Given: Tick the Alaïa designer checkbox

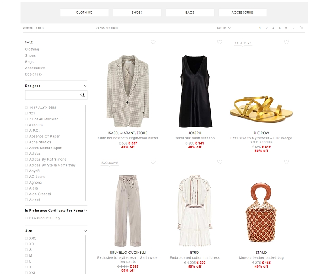Looking at the screenshot, I should pos(26,188).
